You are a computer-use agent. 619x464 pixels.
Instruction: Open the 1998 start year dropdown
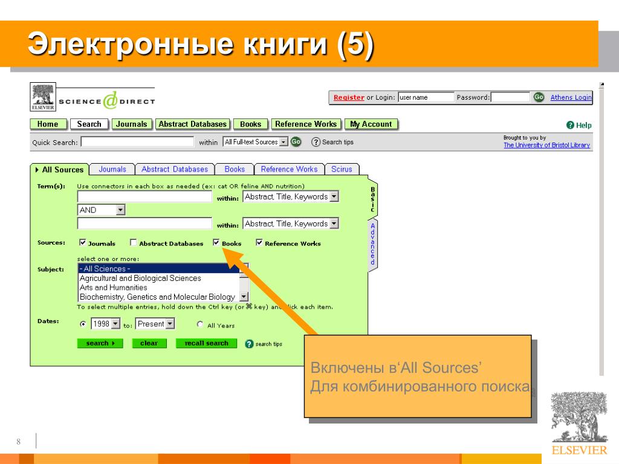105,324
